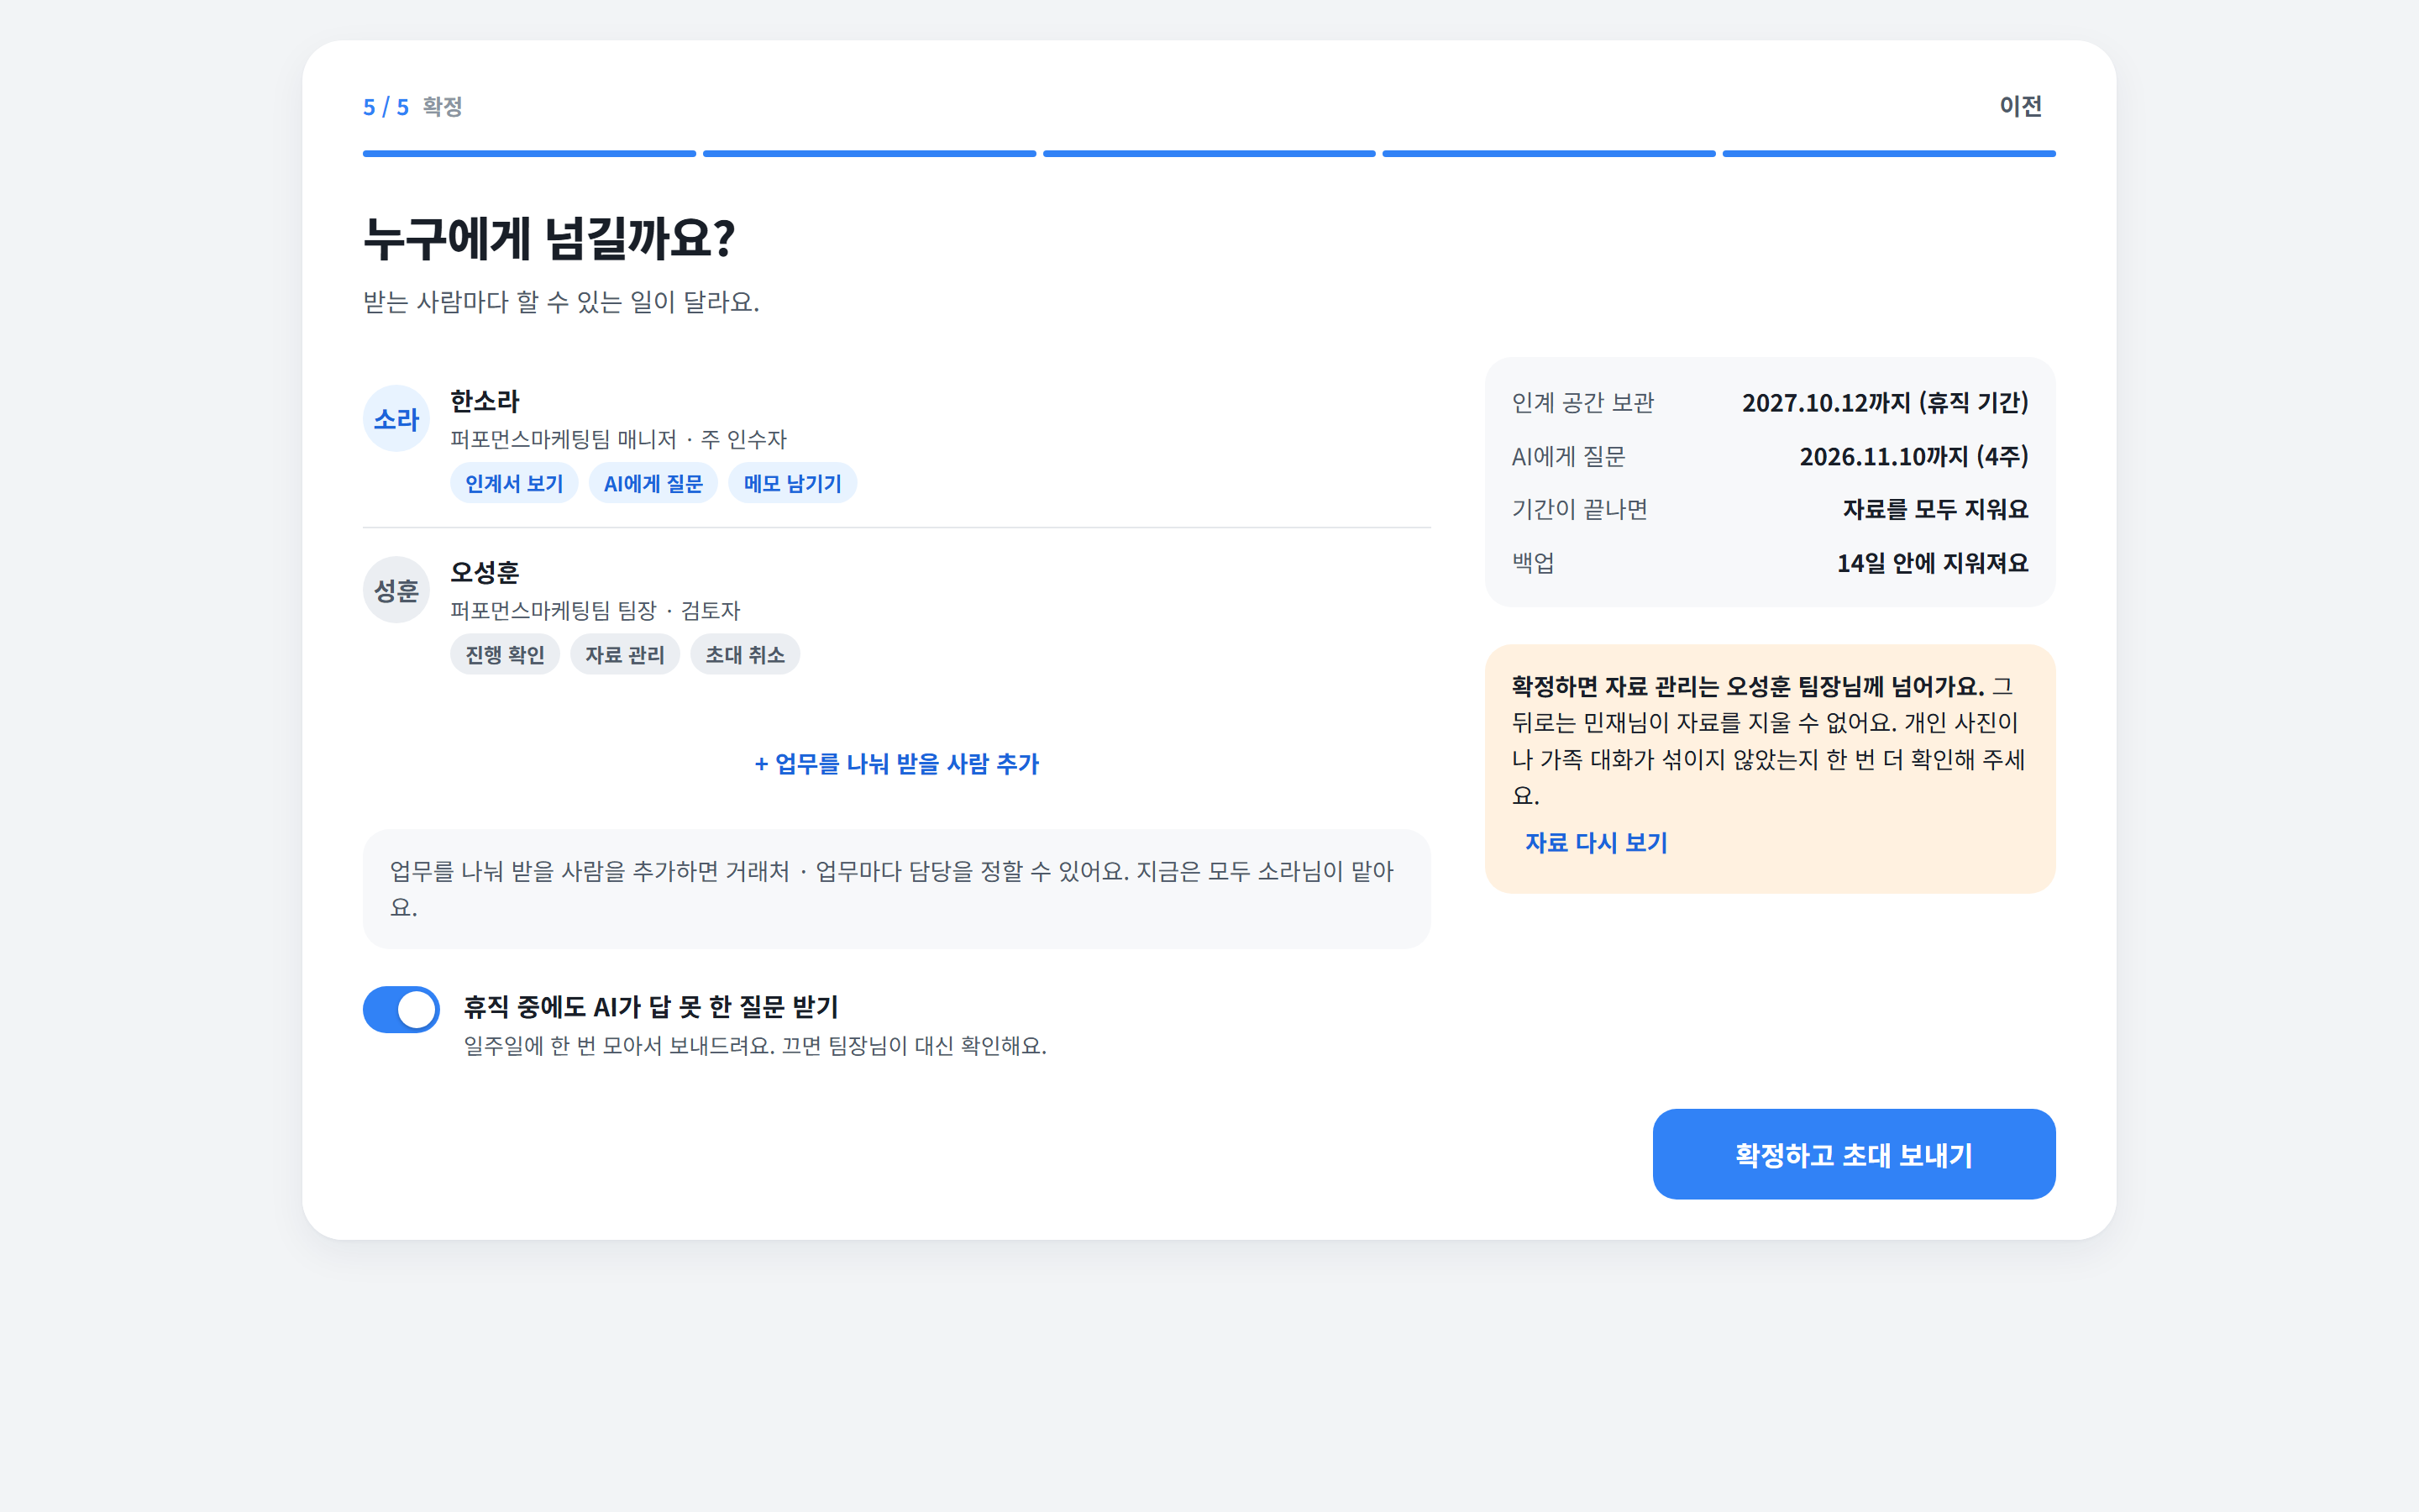The image size is (2419, 1512).
Task: Click the value 2027.10.12까지 (휴직 기간)
Action: [1884, 402]
